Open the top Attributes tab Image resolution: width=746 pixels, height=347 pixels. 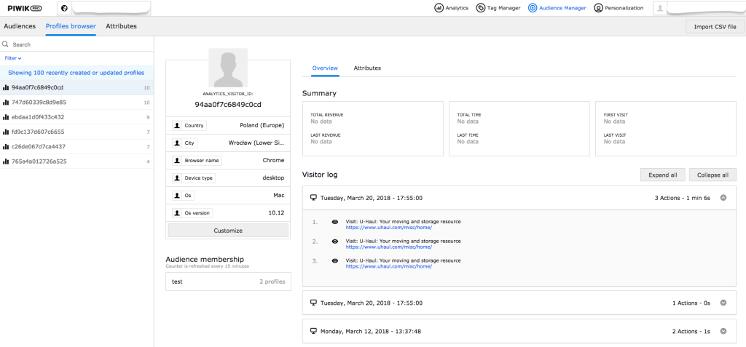[x=122, y=26]
